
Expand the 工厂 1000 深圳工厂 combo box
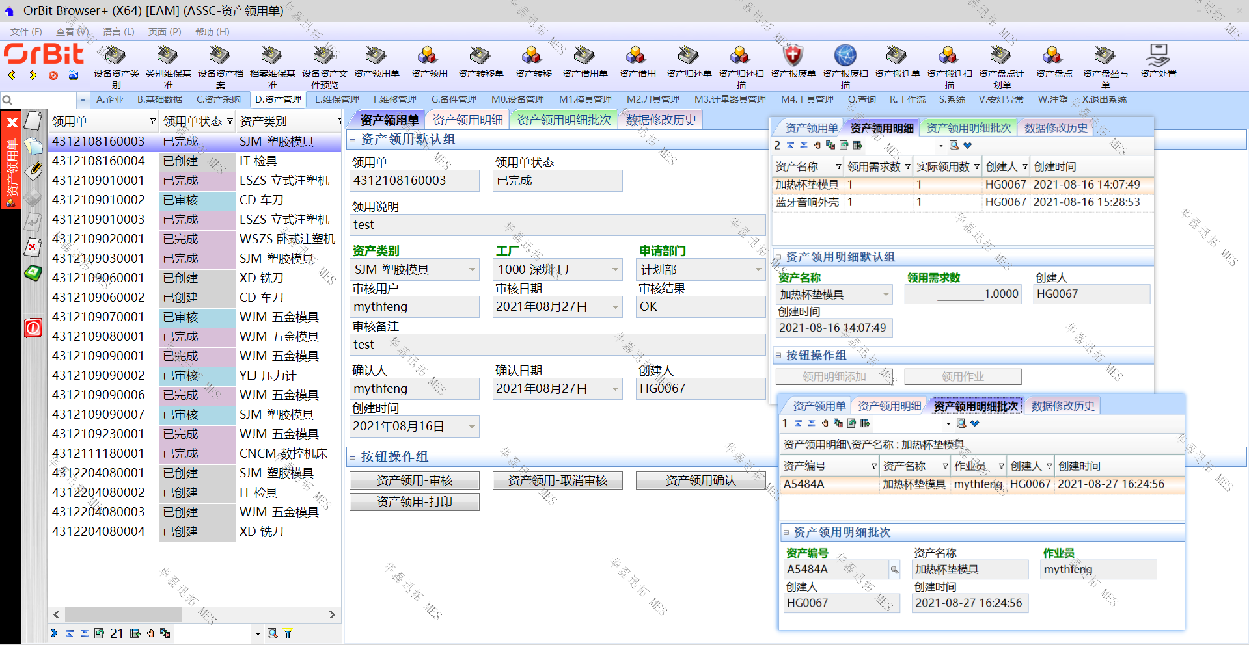click(615, 269)
